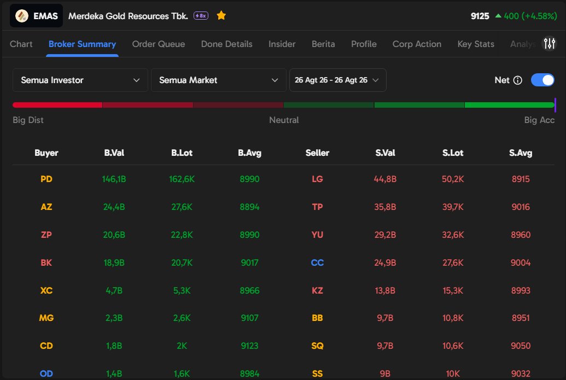Image resolution: width=566 pixels, height=380 pixels.
Task: Select buyer broker ZP
Action: click(46, 235)
